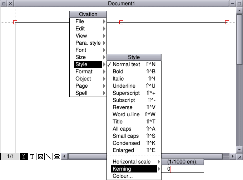Toggle the ticked Normal text style
This screenshot has height=180, width=243.
(134, 64)
